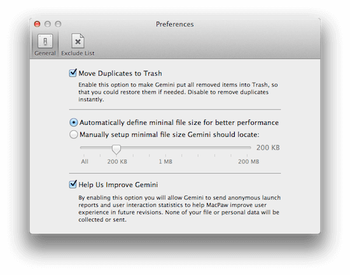The height and width of the screenshot is (275, 350).
Task: Click the slider track at 200 MB
Action: 247,148
